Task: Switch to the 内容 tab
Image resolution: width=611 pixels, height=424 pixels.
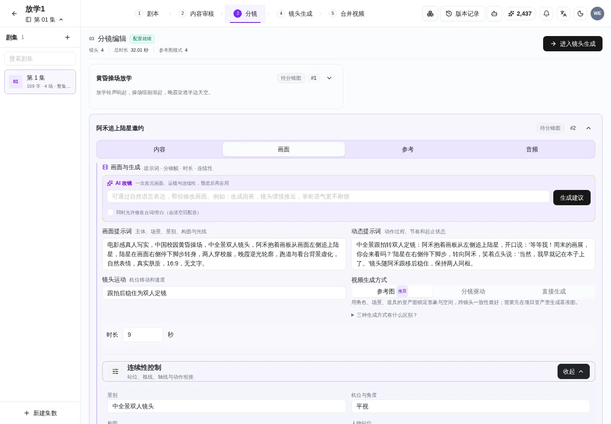Action: [x=160, y=149]
